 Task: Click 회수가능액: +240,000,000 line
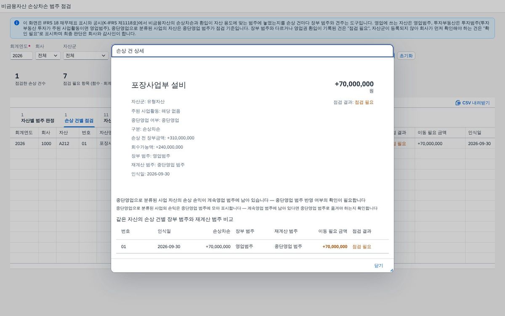[x=157, y=147]
